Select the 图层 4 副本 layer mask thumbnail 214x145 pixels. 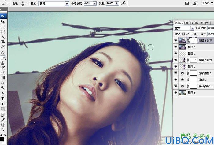tap(193, 40)
